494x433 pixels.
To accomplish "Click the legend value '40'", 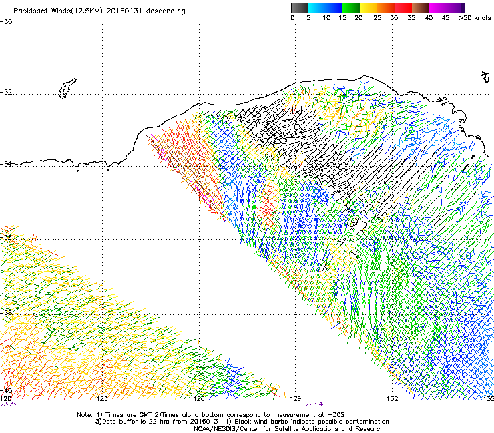I will click(429, 18).
